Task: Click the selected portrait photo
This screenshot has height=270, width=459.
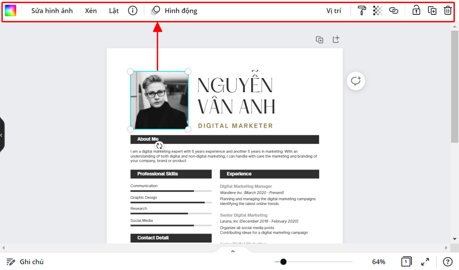Action: 159,101
